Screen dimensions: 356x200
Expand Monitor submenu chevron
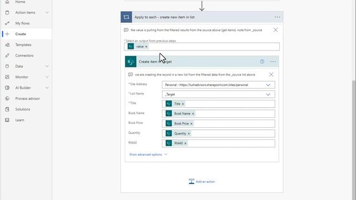47,77
